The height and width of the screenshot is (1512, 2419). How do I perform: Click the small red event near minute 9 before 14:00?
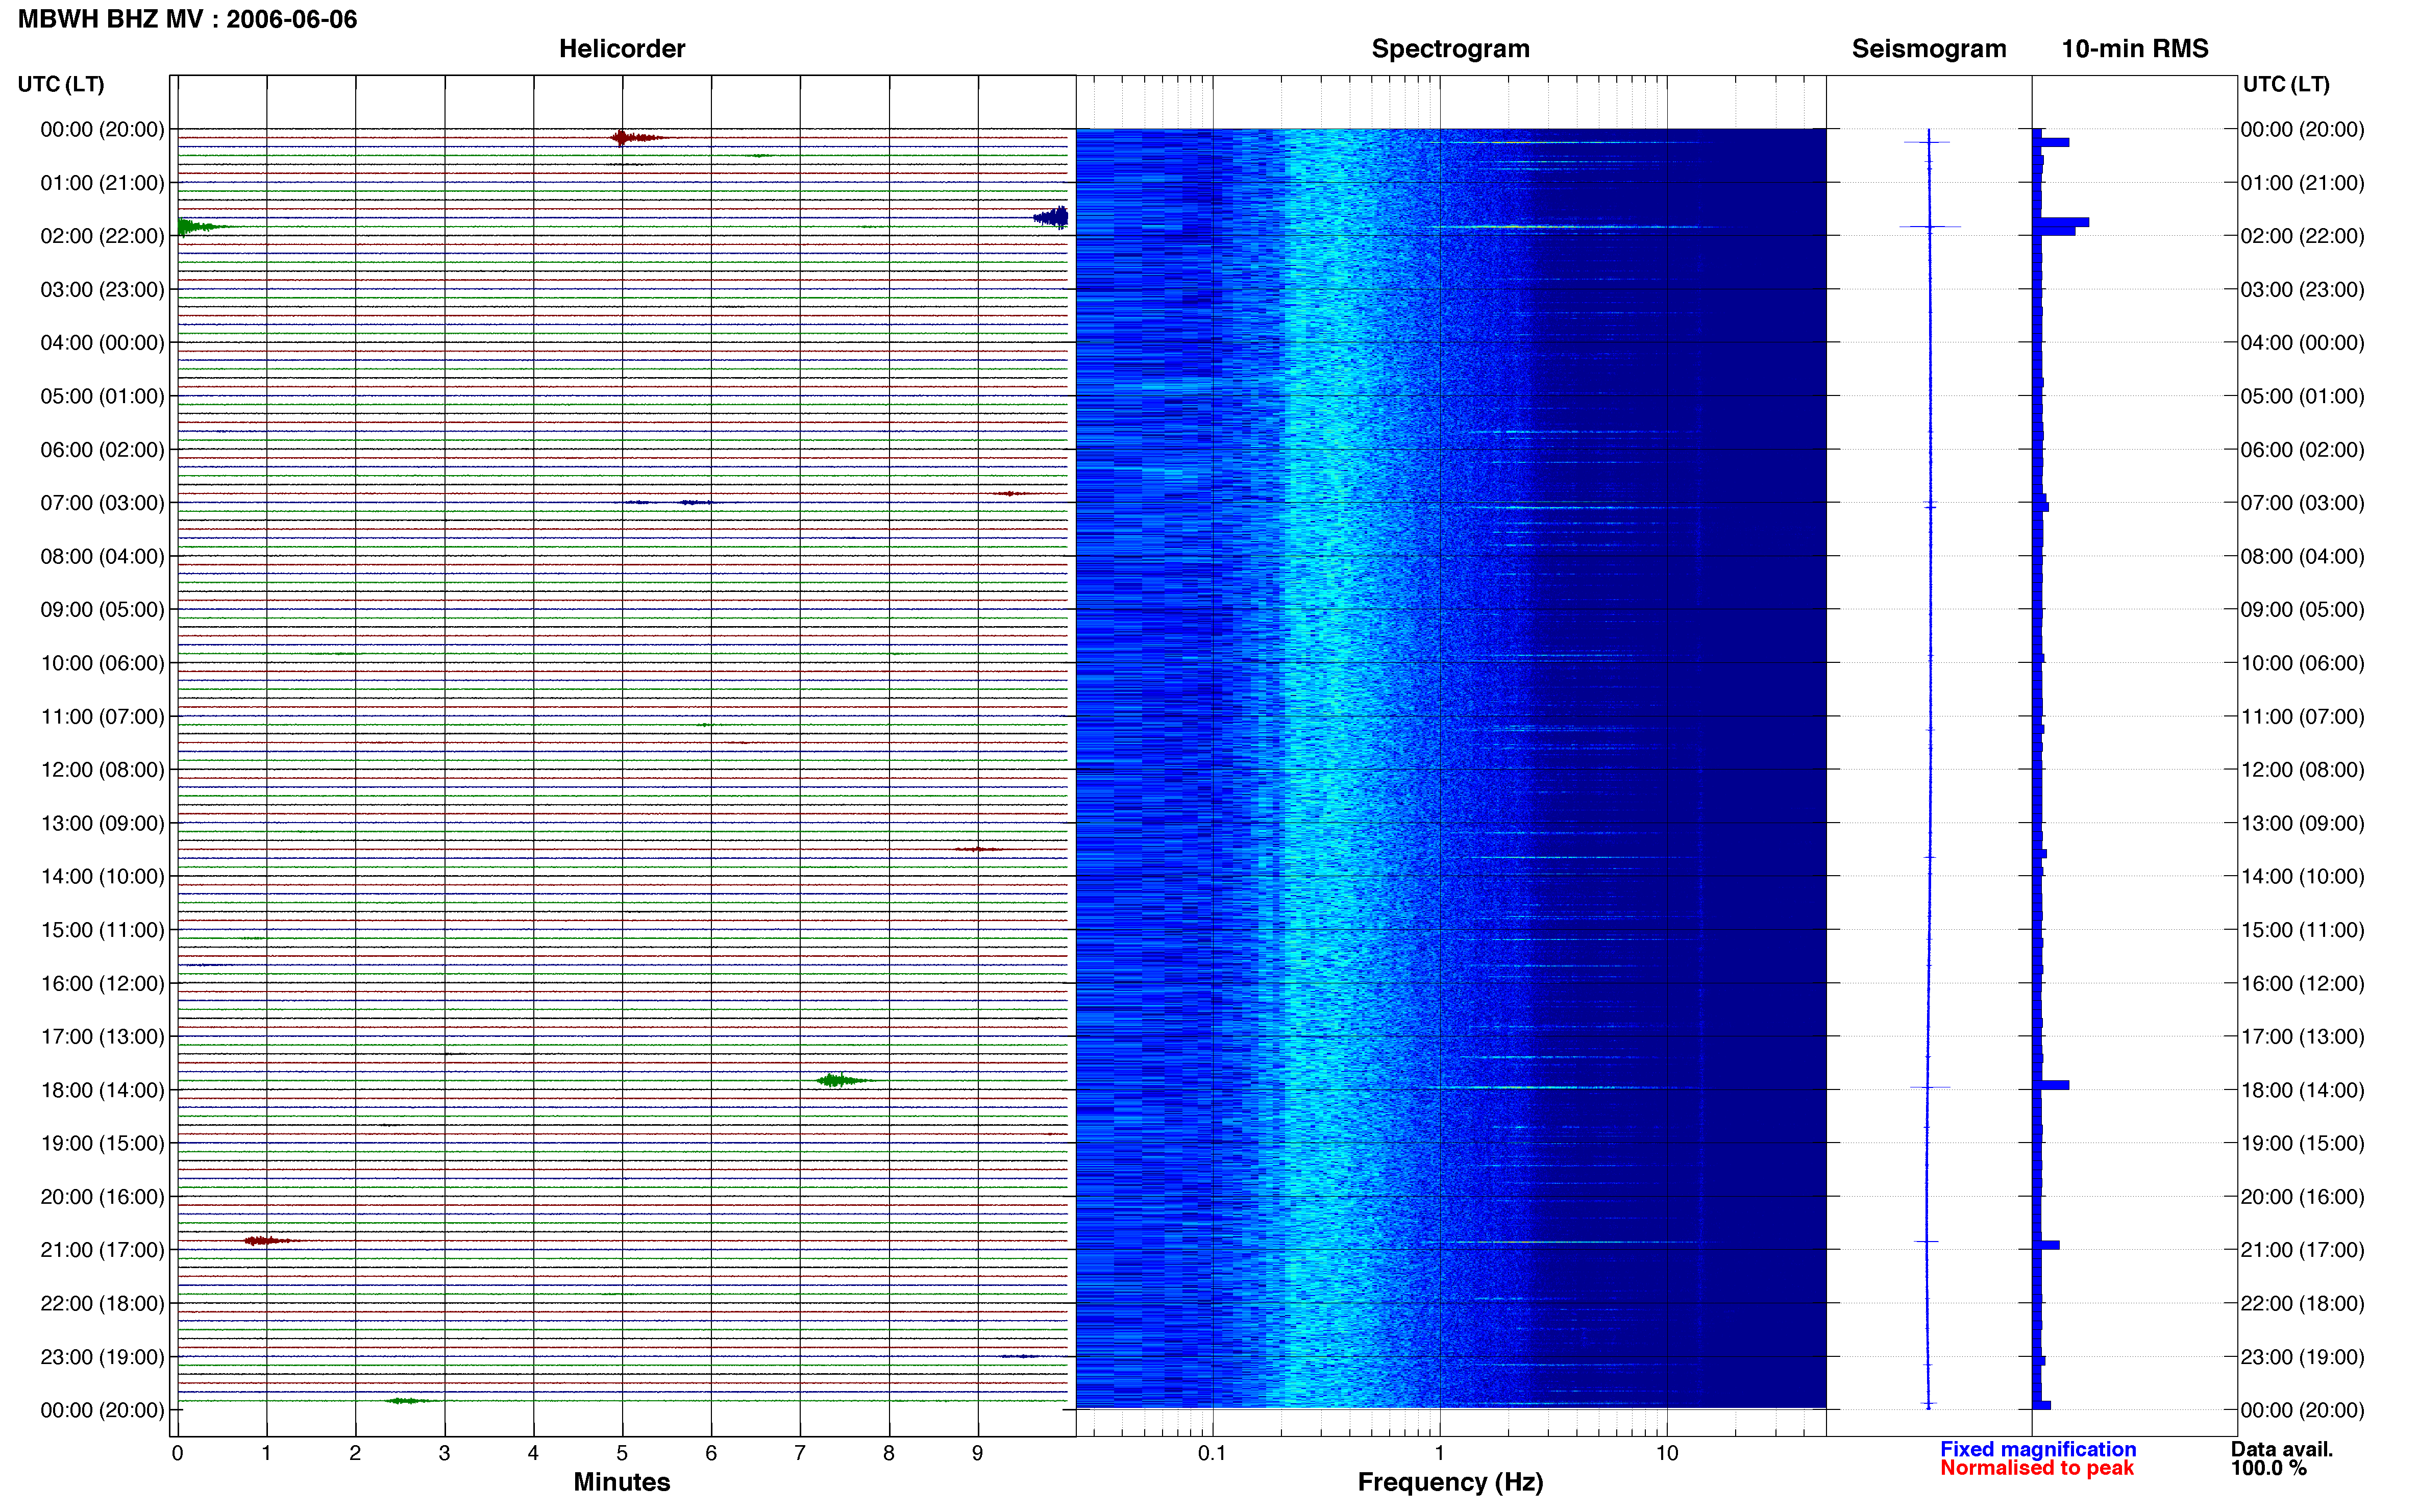tap(978, 849)
